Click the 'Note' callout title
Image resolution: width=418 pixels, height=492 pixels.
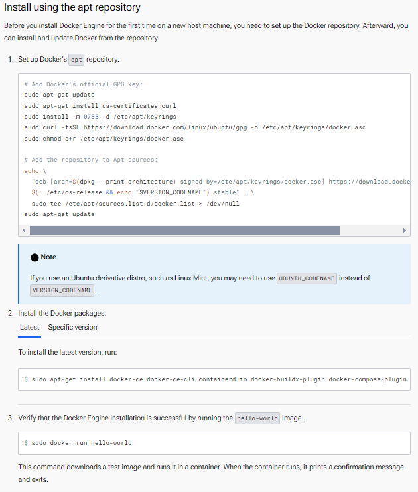point(48,257)
